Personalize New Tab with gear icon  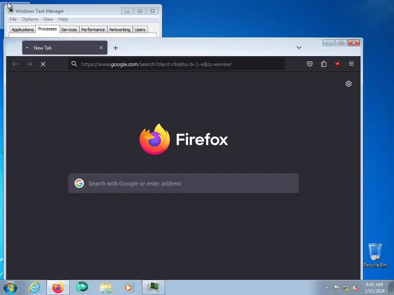[x=349, y=84]
